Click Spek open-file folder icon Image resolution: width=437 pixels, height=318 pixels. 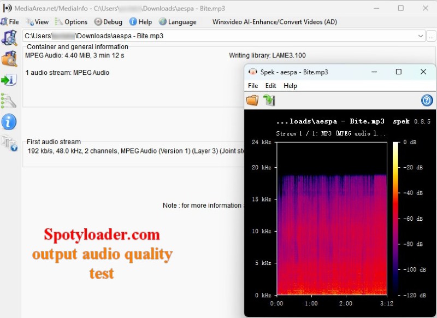(x=252, y=101)
